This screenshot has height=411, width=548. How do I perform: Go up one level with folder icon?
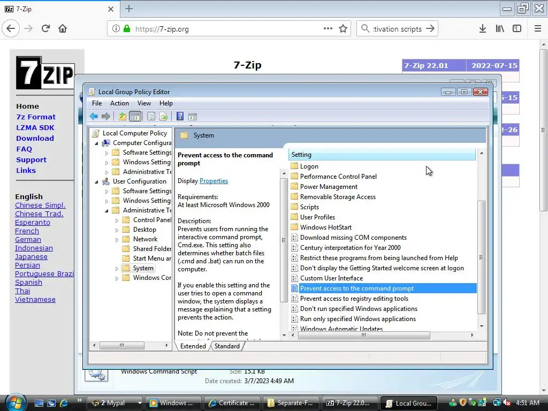point(122,116)
